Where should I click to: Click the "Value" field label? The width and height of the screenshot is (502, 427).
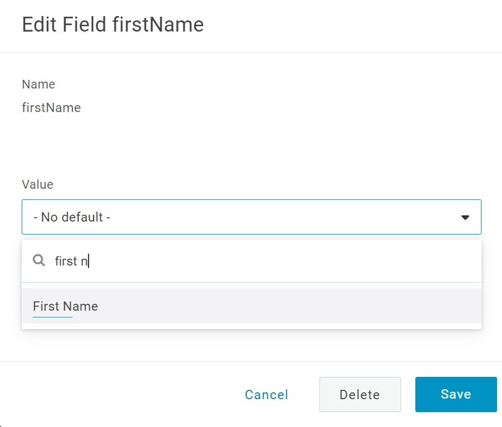tap(38, 184)
